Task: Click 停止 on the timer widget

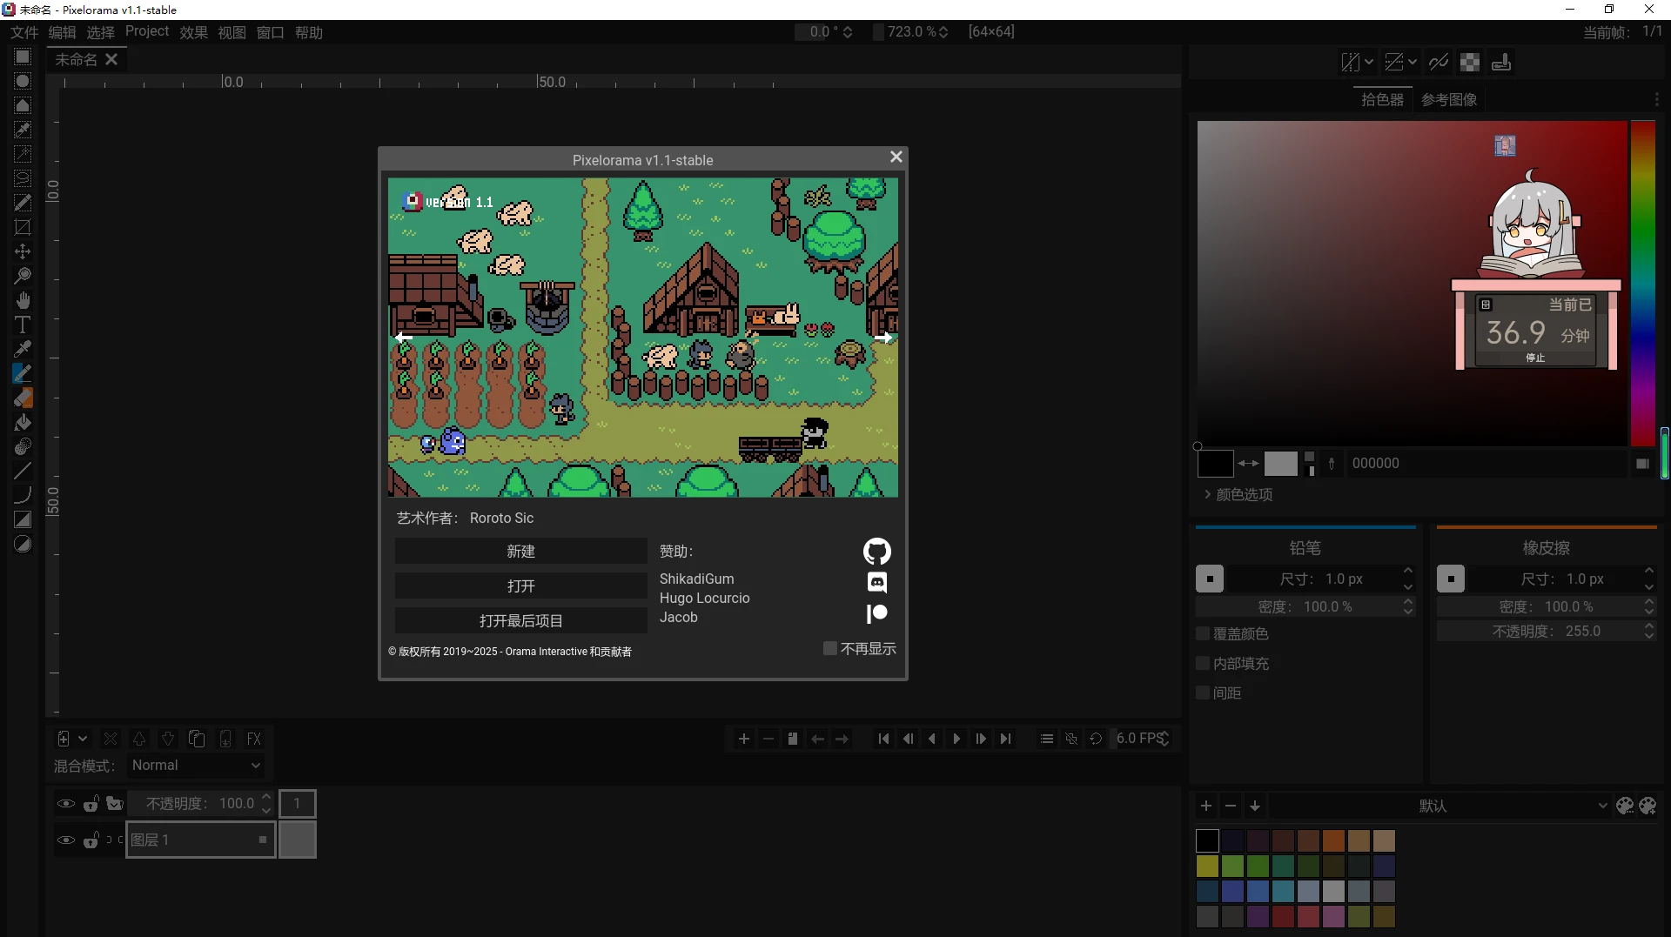Action: pos(1535,358)
